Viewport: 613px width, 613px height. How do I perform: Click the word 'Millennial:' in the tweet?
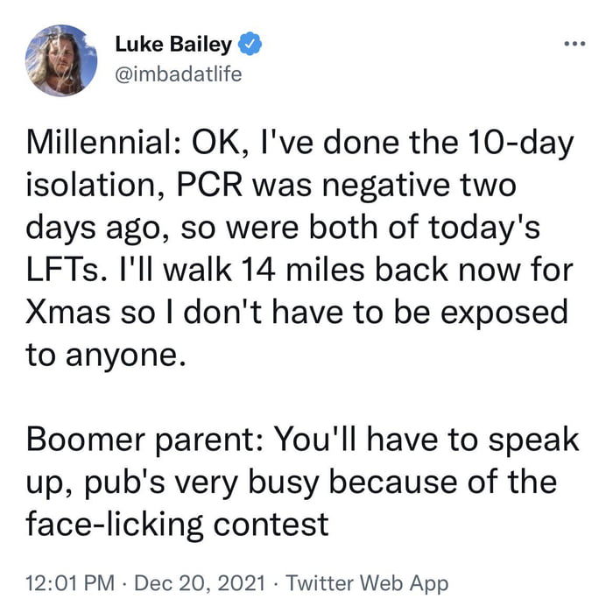(x=104, y=142)
